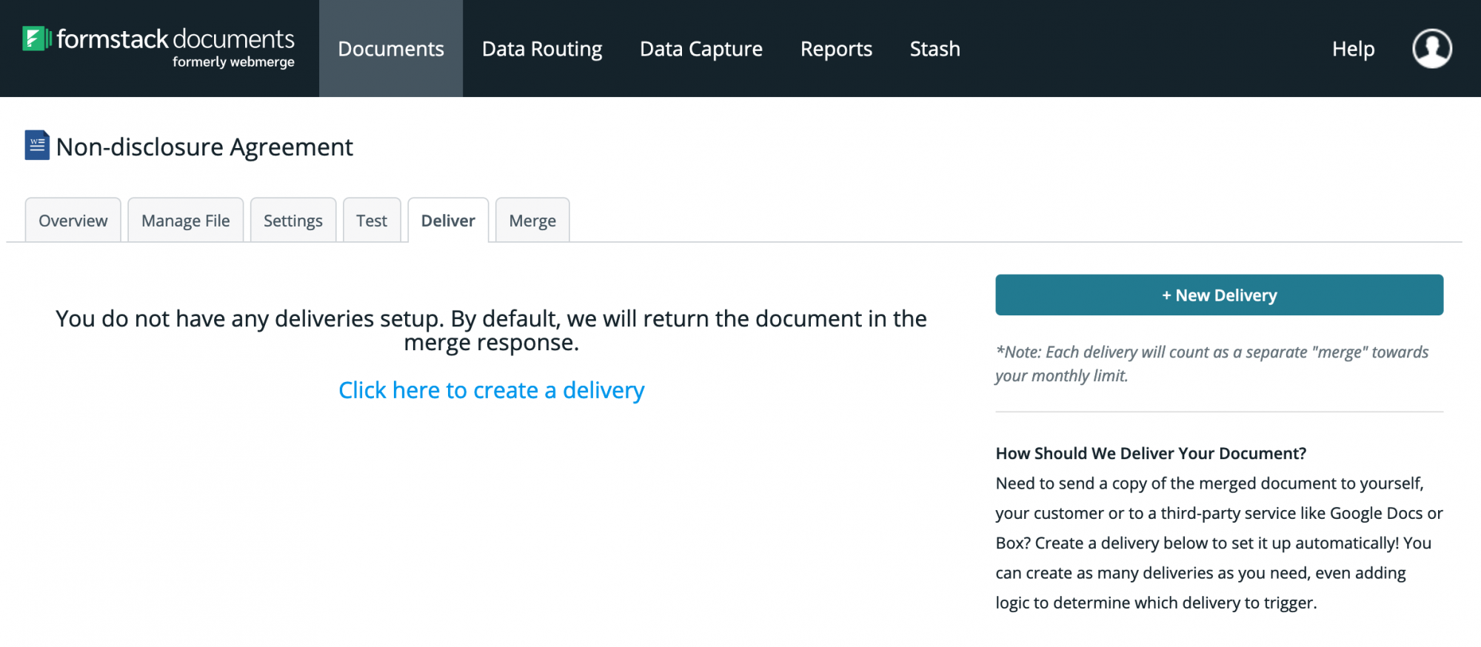Image resolution: width=1481 pixels, height=647 pixels.
Task: Click the Help link in header
Action: (x=1353, y=49)
